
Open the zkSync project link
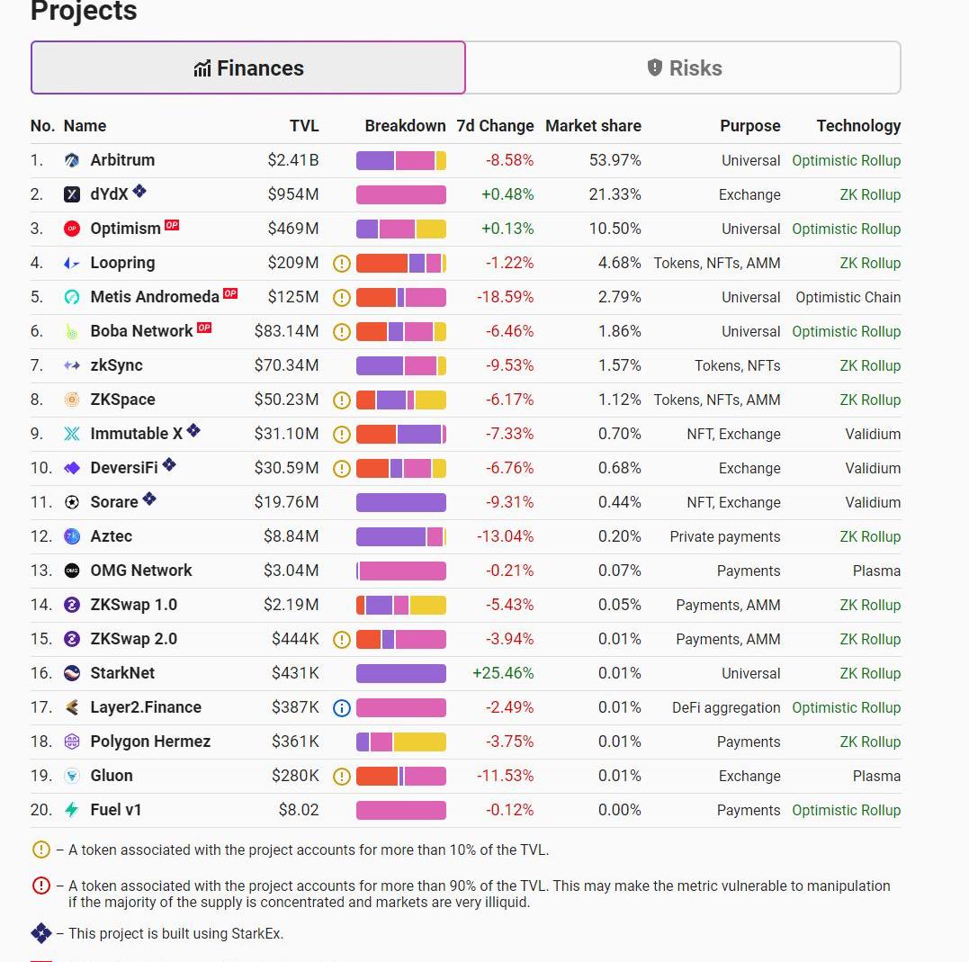click(x=116, y=365)
